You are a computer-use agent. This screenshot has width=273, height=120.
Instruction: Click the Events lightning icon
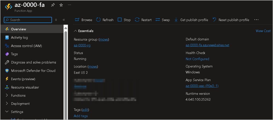coord(7,79)
